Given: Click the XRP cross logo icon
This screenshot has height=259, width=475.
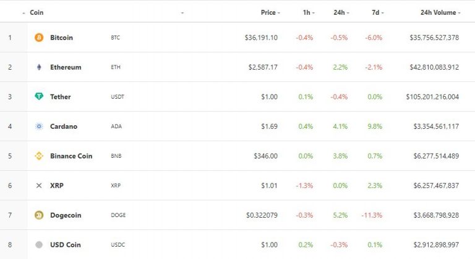Looking at the screenshot, I should pos(39,185).
